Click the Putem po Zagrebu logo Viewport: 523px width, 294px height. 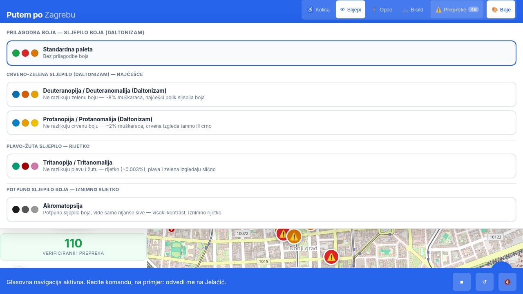pos(41,15)
